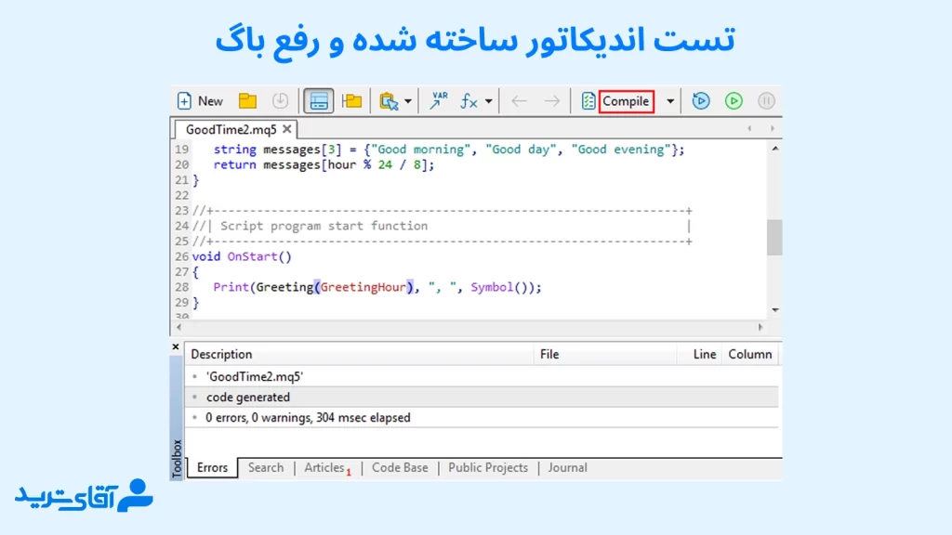Open the Compile options dropdown arrow
The image size is (952, 535).
coord(668,100)
